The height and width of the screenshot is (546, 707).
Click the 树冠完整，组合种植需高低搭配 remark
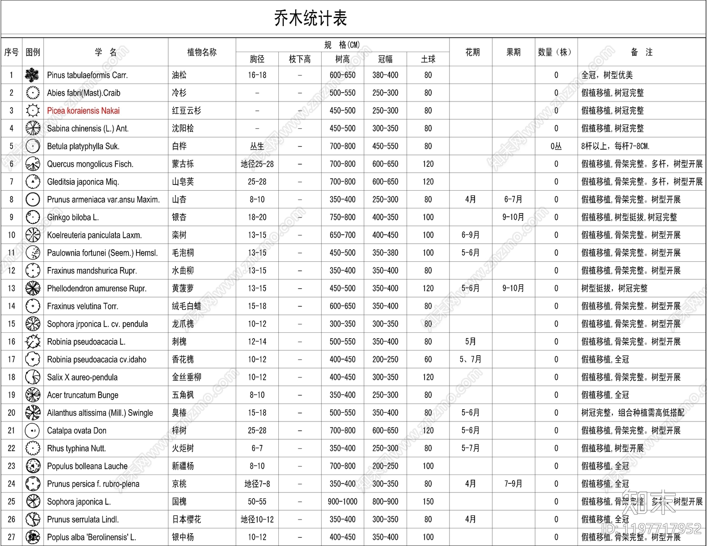632,413
